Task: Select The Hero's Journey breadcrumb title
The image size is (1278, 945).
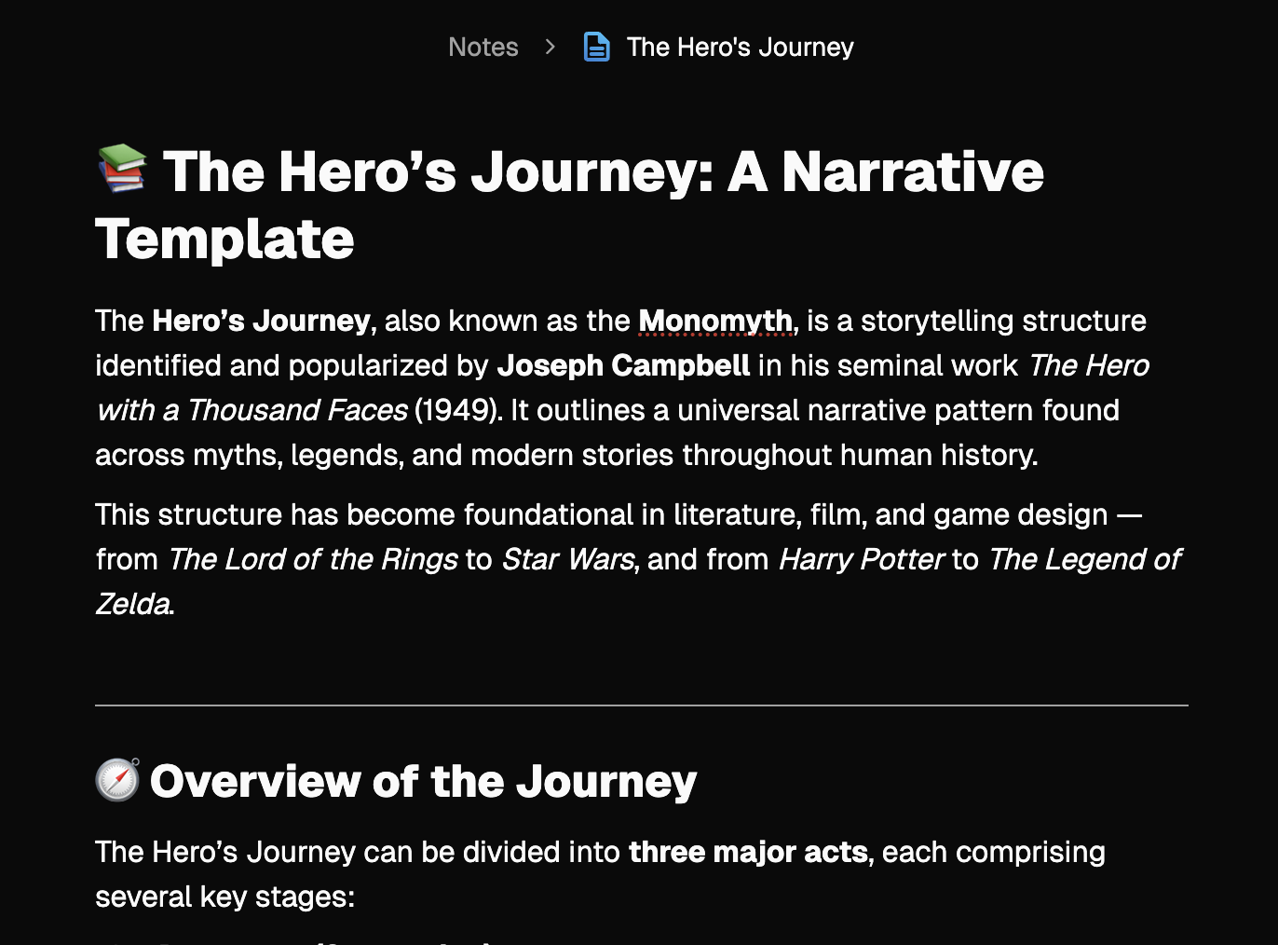Action: point(740,47)
